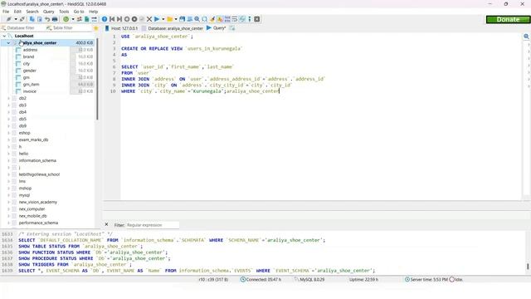The width and height of the screenshot is (531, 299).
Task: Select the invoice table
Action: tap(30, 91)
